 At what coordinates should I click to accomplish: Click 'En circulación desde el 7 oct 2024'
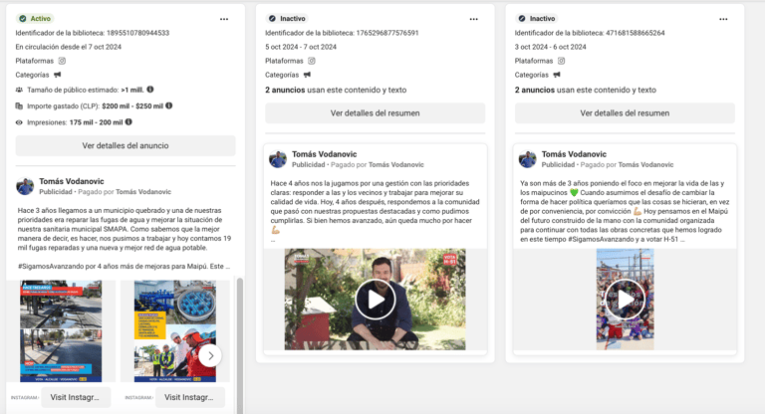[69, 47]
